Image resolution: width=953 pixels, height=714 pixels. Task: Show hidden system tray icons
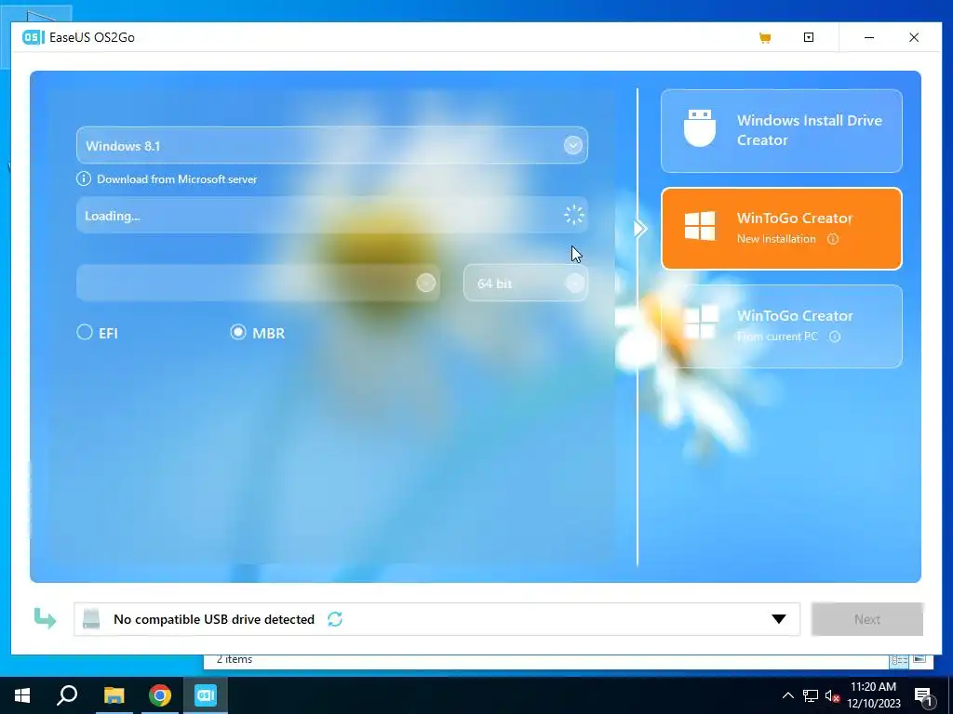(787, 695)
